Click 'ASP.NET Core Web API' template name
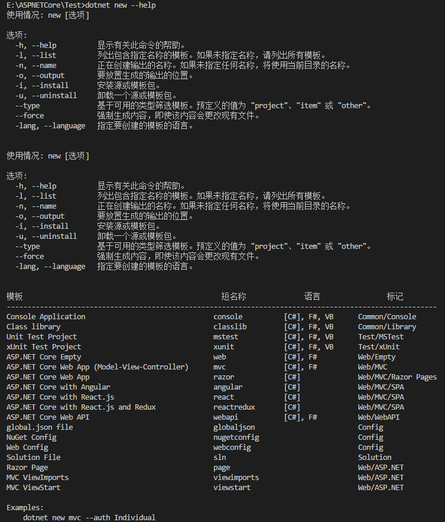This screenshot has height=522, width=445. point(48,417)
